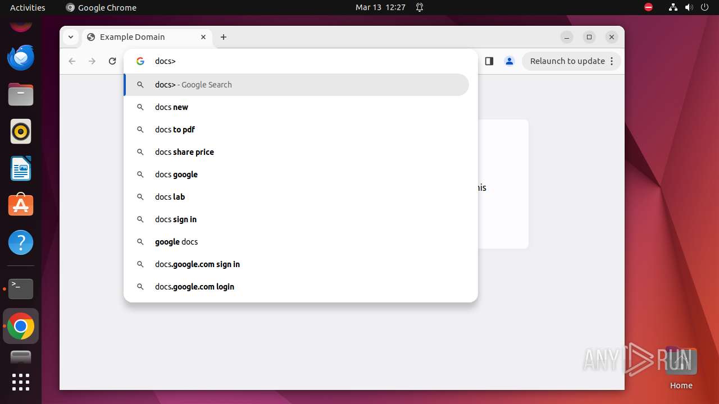Click search icon beside 'docs new'
The height and width of the screenshot is (404, 719).
pyautogui.click(x=140, y=107)
